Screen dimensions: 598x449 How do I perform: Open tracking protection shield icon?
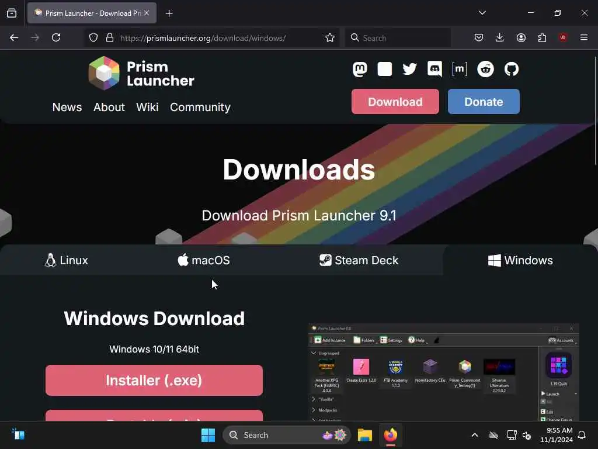pyautogui.click(x=93, y=37)
